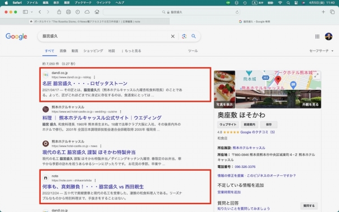This screenshot has width=339, height=212.
Task: Clear the Google search box
Action: [173, 36]
